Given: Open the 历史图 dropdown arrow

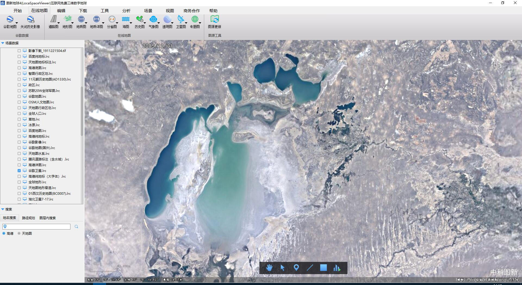Looking at the screenshot, I should [145, 23].
